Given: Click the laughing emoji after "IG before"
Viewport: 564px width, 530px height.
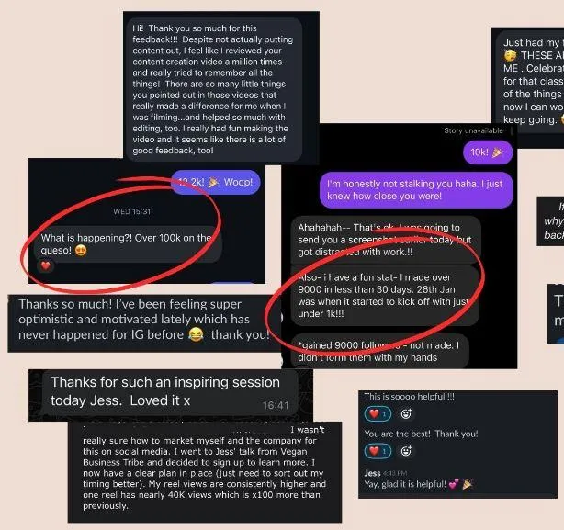Looking at the screenshot, I should [196, 334].
